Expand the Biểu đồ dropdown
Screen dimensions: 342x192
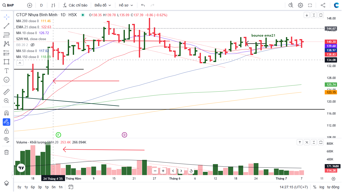click(x=103, y=5)
